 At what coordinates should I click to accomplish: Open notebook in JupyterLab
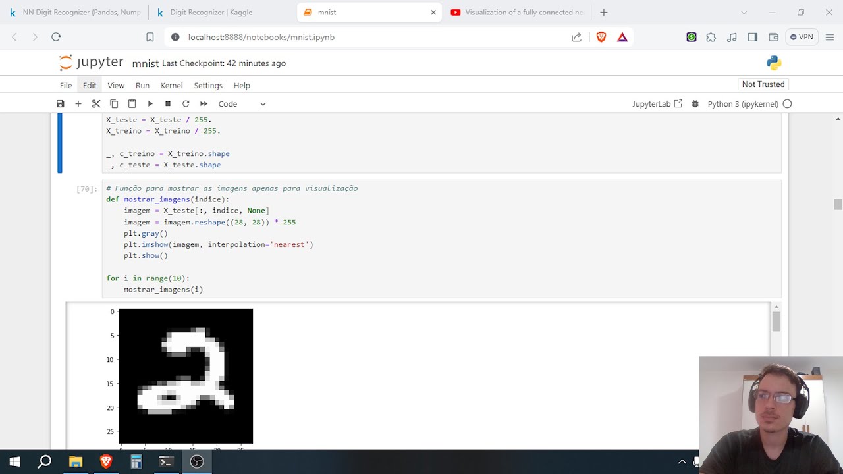657,104
